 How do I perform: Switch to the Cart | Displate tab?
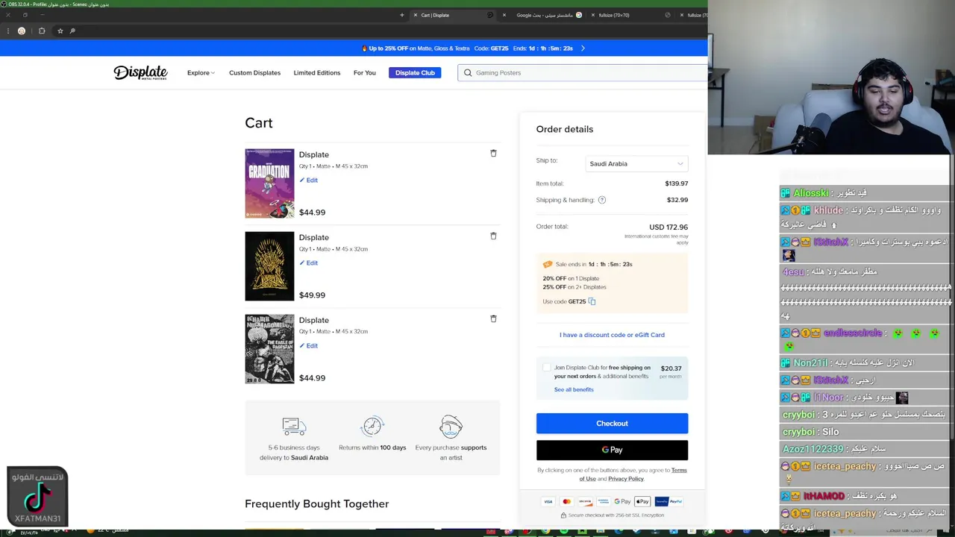tap(454, 15)
